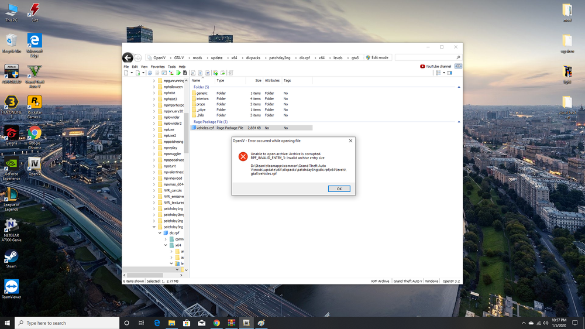Collapse the patchday3ng tree node
585x329 pixels.
(x=154, y=227)
